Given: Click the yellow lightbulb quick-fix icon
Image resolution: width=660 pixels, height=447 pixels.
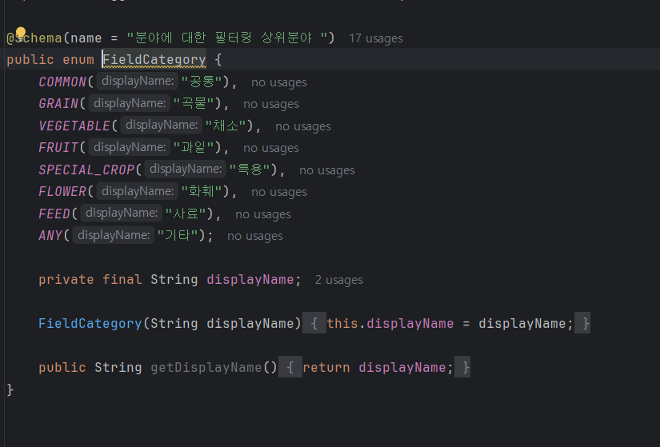Looking at the screenshot, I should coord(21,33).
